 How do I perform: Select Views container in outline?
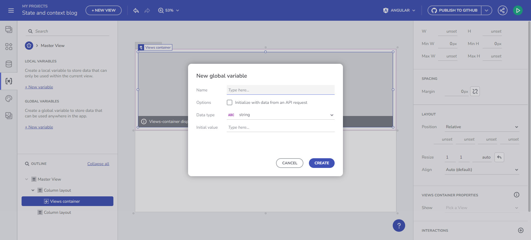pos(65,201)
